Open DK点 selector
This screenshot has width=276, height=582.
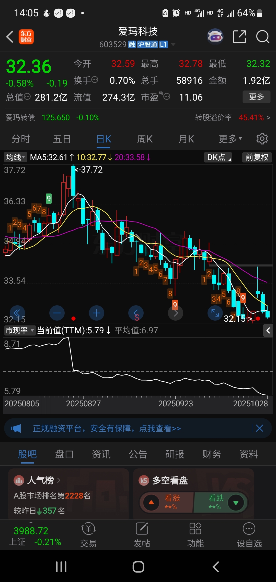pos(218,157)
